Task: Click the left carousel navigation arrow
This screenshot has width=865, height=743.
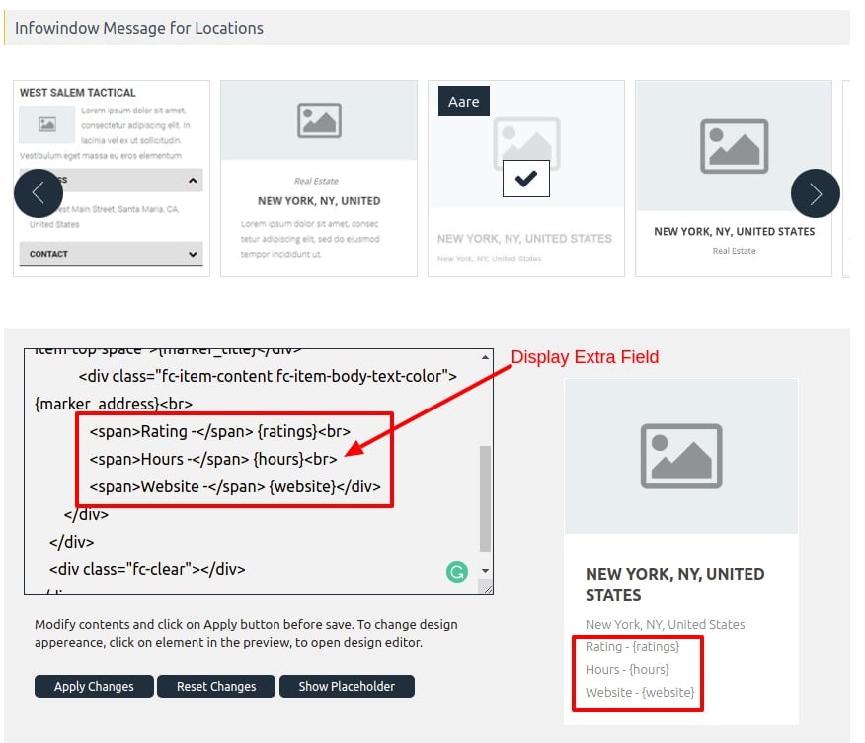Action: [x=39, y=192]
